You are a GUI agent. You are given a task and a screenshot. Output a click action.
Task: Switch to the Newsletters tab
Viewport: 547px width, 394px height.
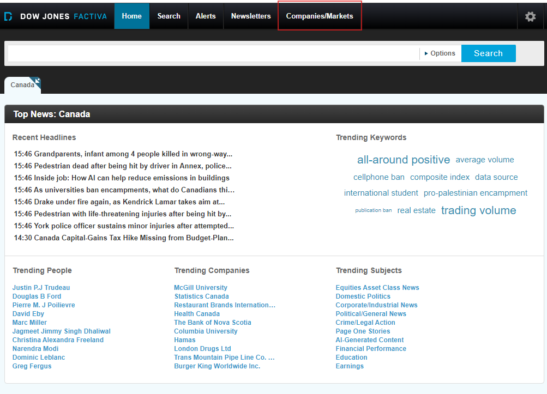tap(251, 16)
